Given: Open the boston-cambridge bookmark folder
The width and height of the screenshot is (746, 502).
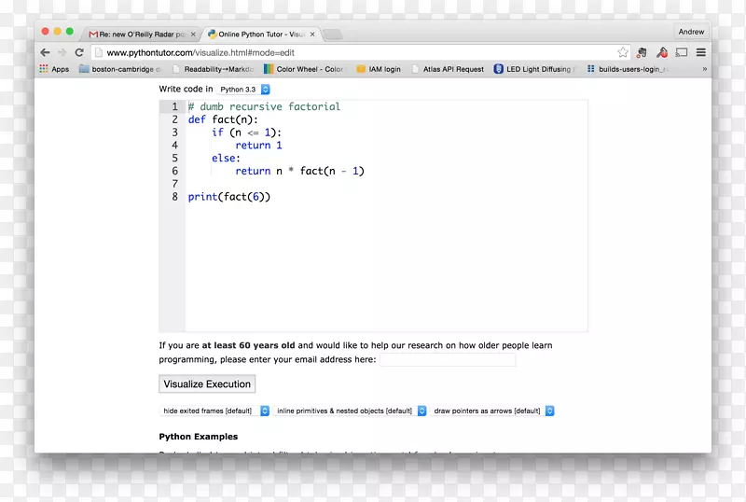Looking at the screenshot, I should 119,69.
